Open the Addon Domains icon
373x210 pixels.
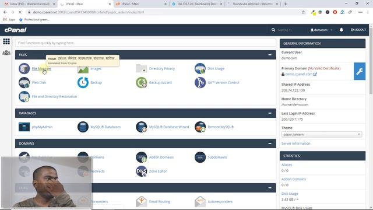[141, 157]
